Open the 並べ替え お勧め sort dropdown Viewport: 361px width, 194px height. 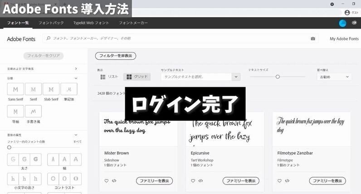tap(334, 77)
